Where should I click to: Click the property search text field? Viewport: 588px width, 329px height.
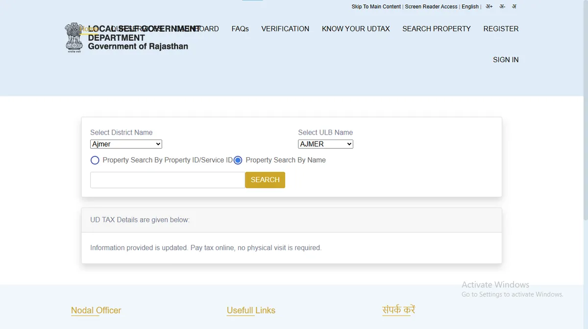click(168, 180)
